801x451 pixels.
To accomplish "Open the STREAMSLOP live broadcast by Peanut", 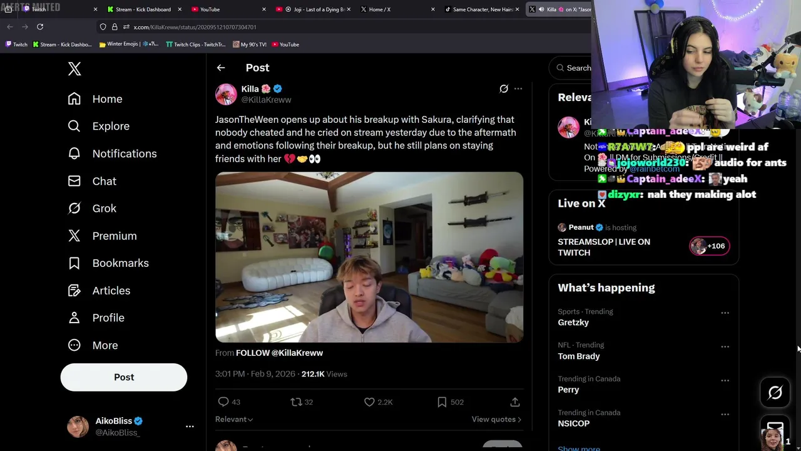I will pyautogui.click(x=604, y=247).
